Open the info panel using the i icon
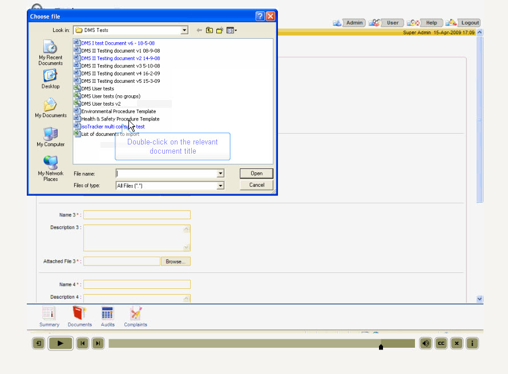Viewport: 508px width, 374px height. point(471,343)
